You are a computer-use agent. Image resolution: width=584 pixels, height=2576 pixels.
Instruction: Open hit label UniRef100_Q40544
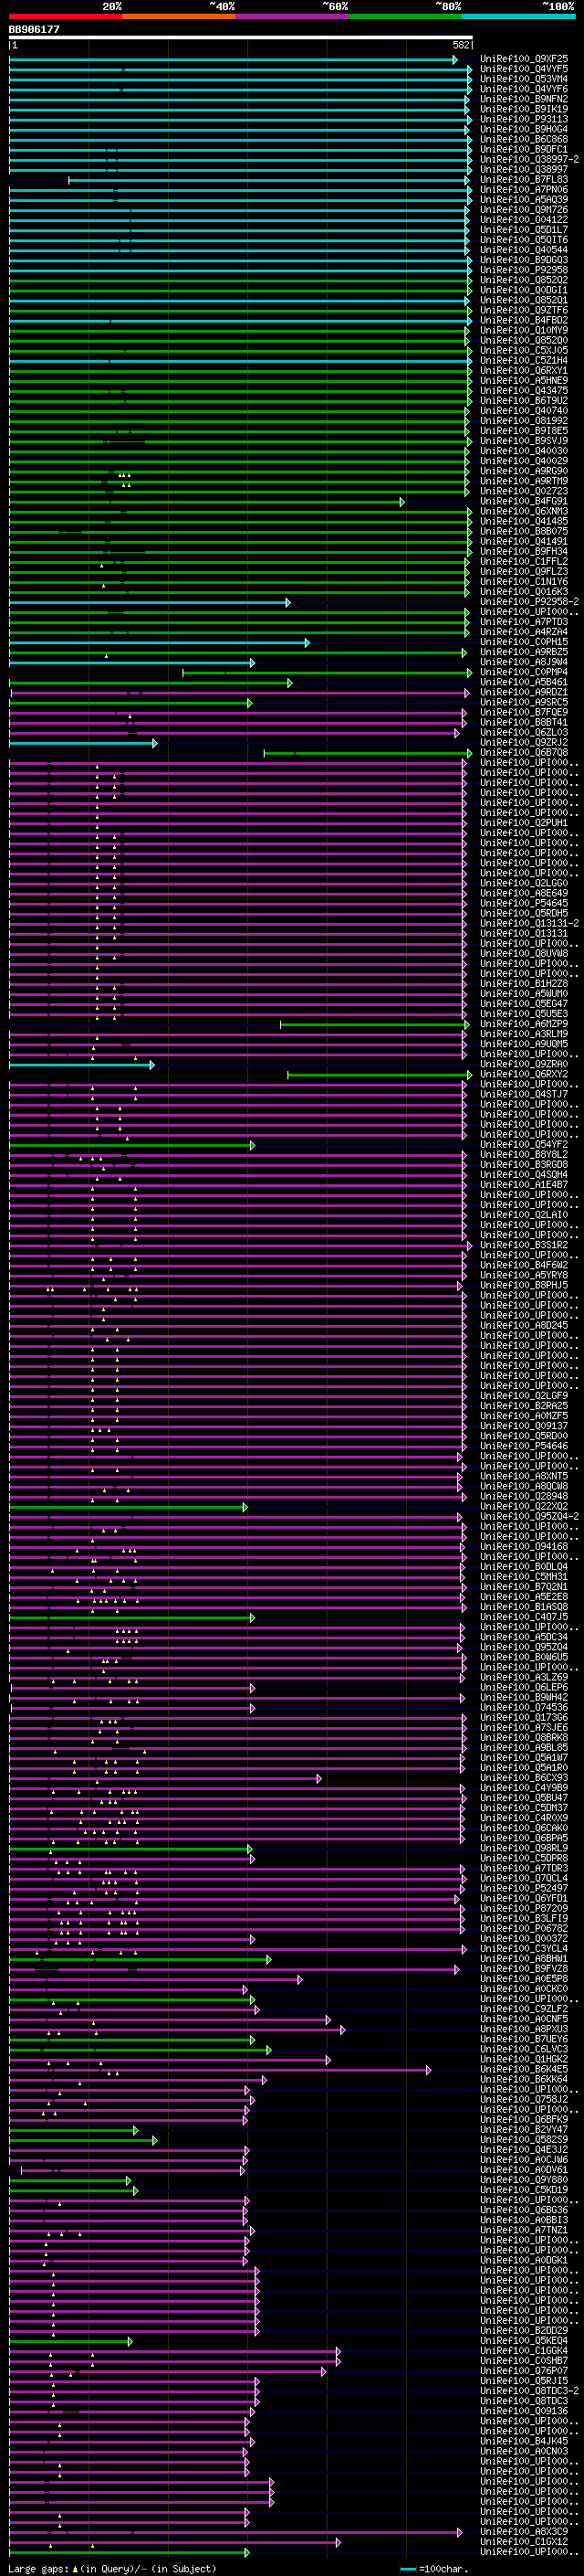pyautogui.click(x=524, y=250)
